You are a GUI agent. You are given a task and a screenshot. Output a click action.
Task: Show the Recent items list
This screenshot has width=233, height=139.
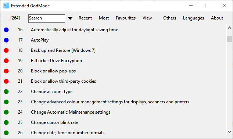click(85, 18)
